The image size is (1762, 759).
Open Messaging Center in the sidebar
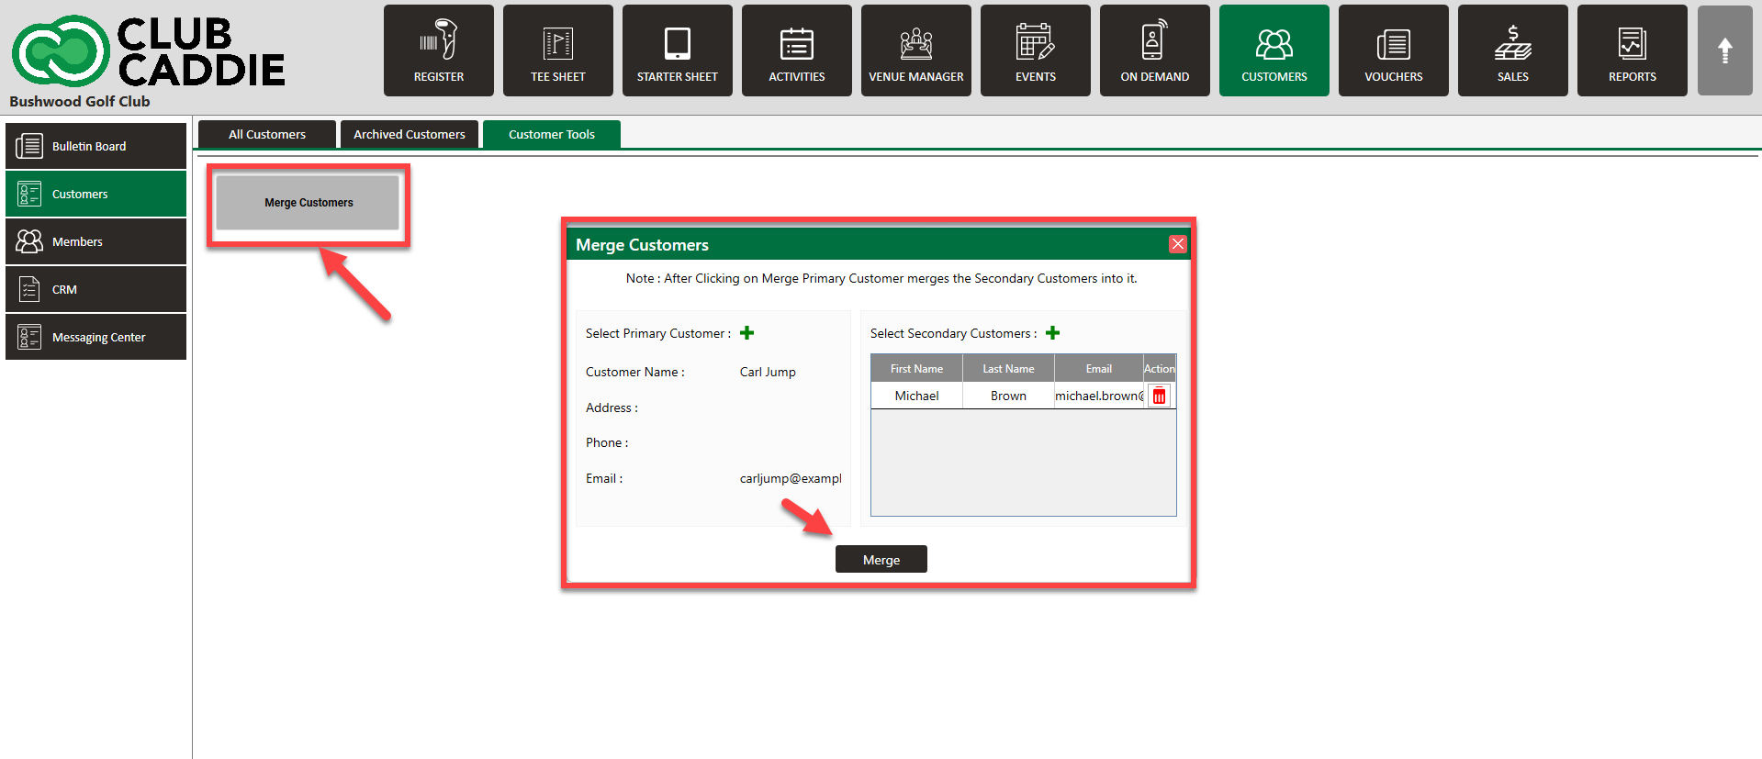[x=96, y=337]
